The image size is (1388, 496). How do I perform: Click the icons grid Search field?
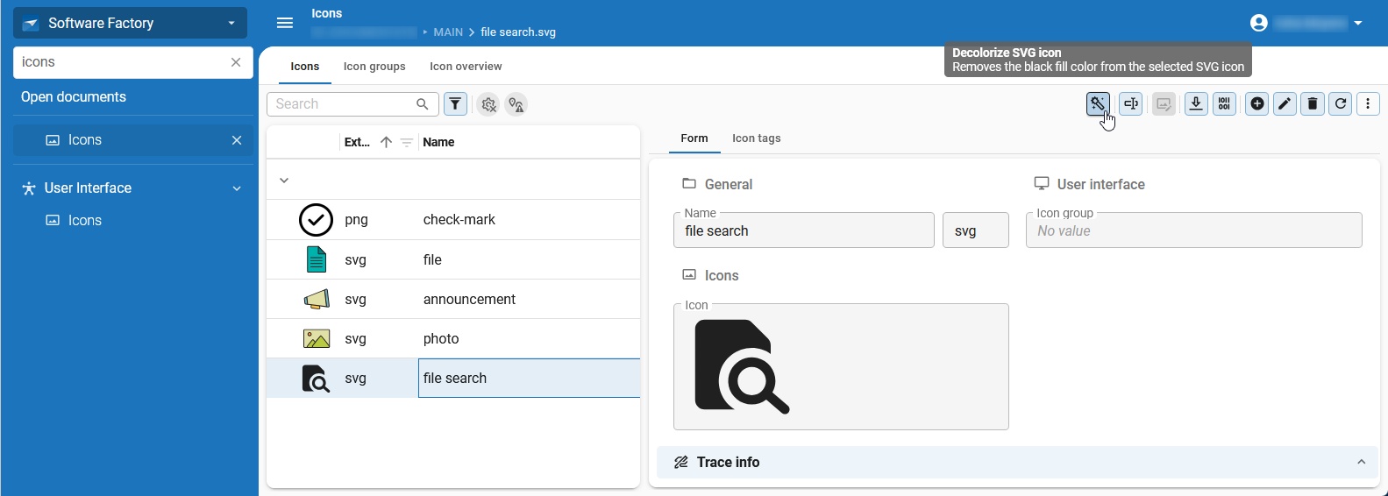tap(342, 104)
